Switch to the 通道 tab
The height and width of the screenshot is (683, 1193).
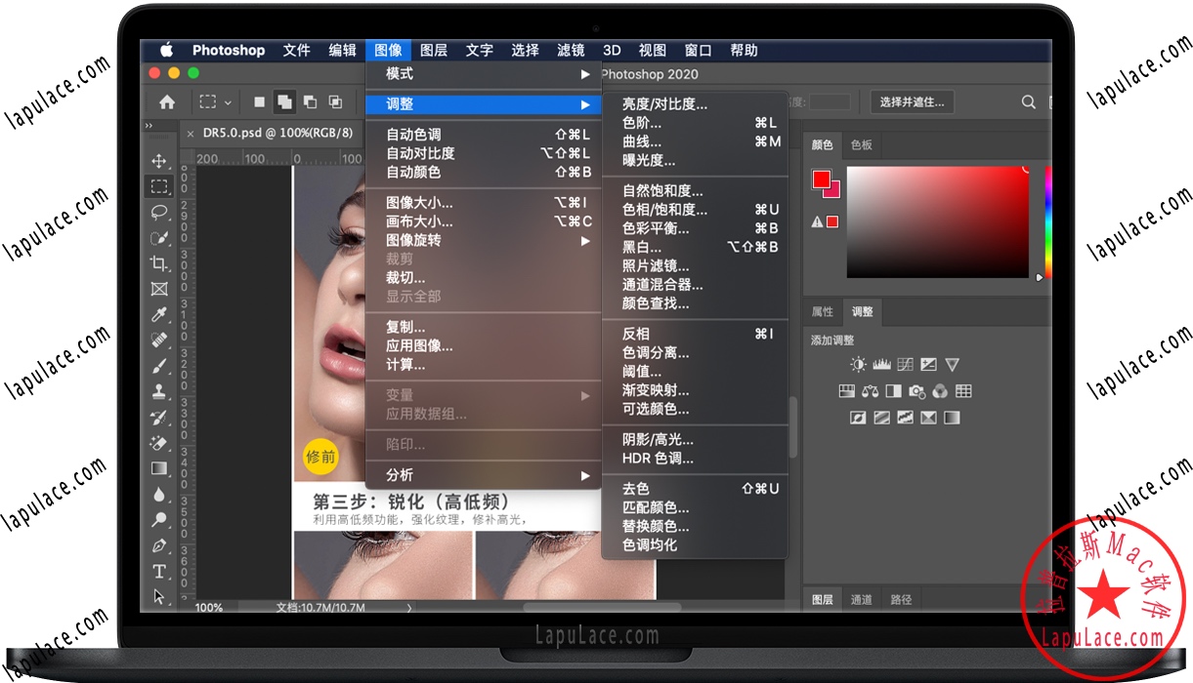(861, 599)
